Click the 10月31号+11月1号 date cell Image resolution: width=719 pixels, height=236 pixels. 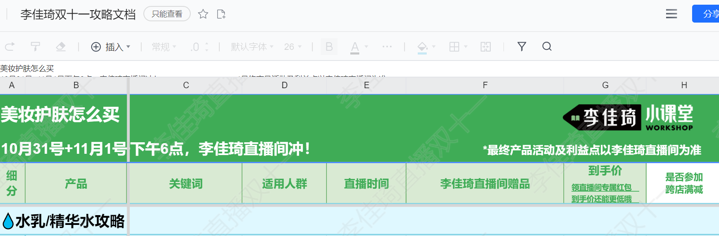point(64,149)
